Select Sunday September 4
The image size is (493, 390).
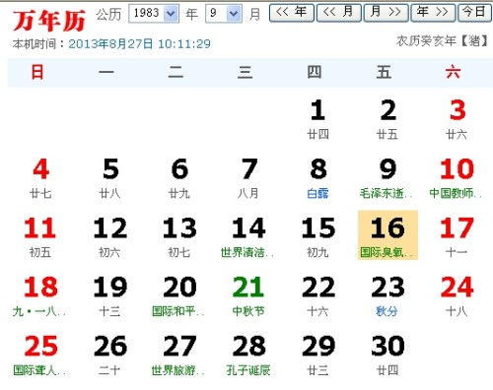pos(40,178)
